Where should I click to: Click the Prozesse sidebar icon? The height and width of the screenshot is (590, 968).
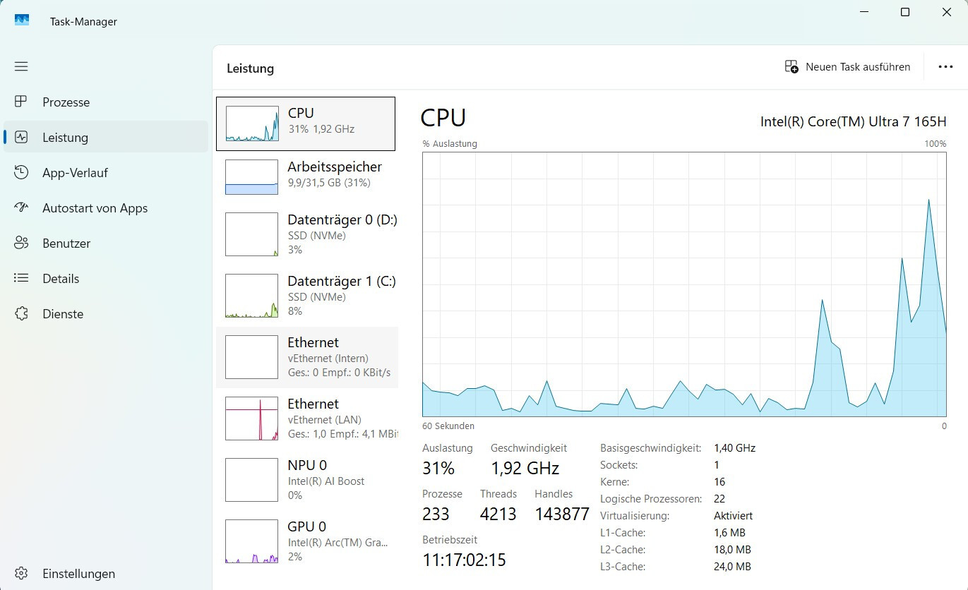click(x=21, y=102)
